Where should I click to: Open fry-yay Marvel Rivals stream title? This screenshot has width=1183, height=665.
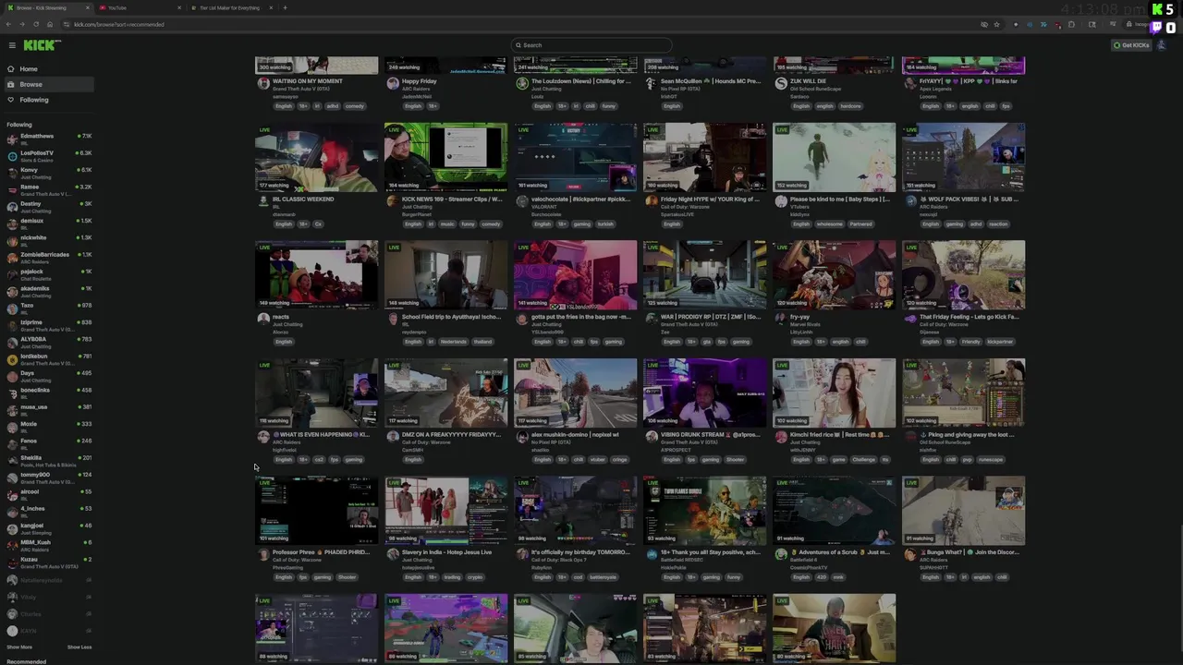pyautogui.click(x=800, y=317)
